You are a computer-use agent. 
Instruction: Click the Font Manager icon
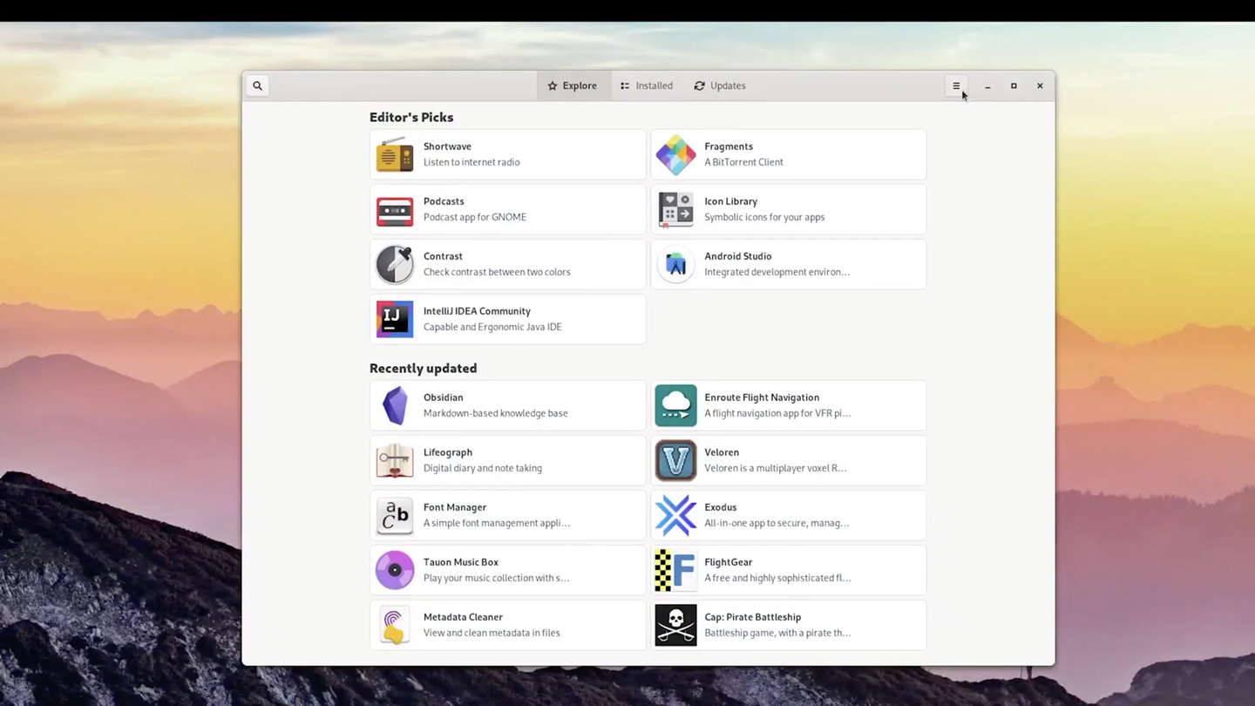point(395,515)
